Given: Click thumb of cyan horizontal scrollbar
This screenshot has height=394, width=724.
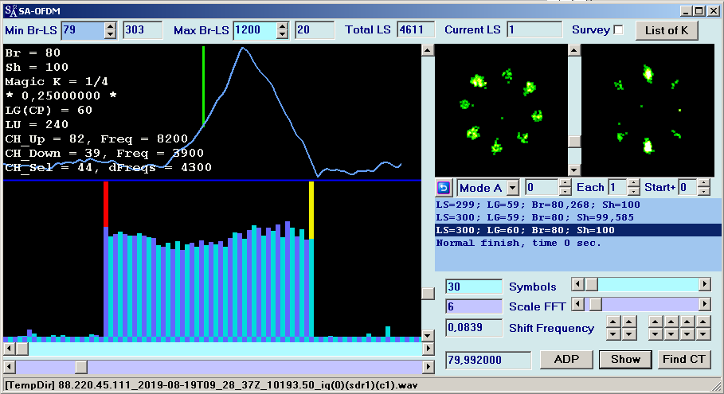Looking at the screenshot, I should [22, 349].
